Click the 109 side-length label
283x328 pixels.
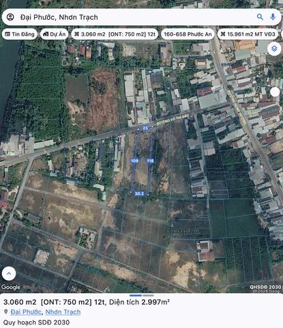[134, 161]
